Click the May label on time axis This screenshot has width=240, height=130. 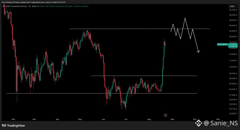point(80,119)
